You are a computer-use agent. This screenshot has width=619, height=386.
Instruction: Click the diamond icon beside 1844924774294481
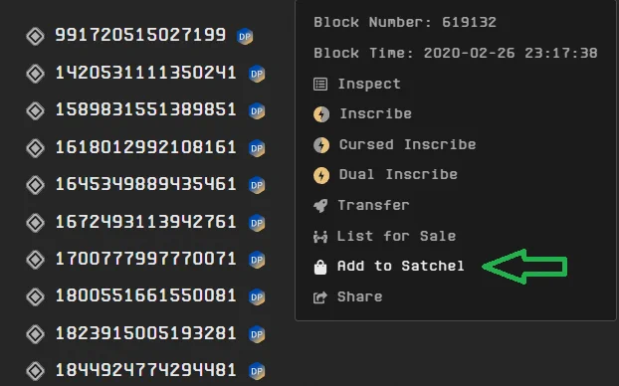coord(36,371)
